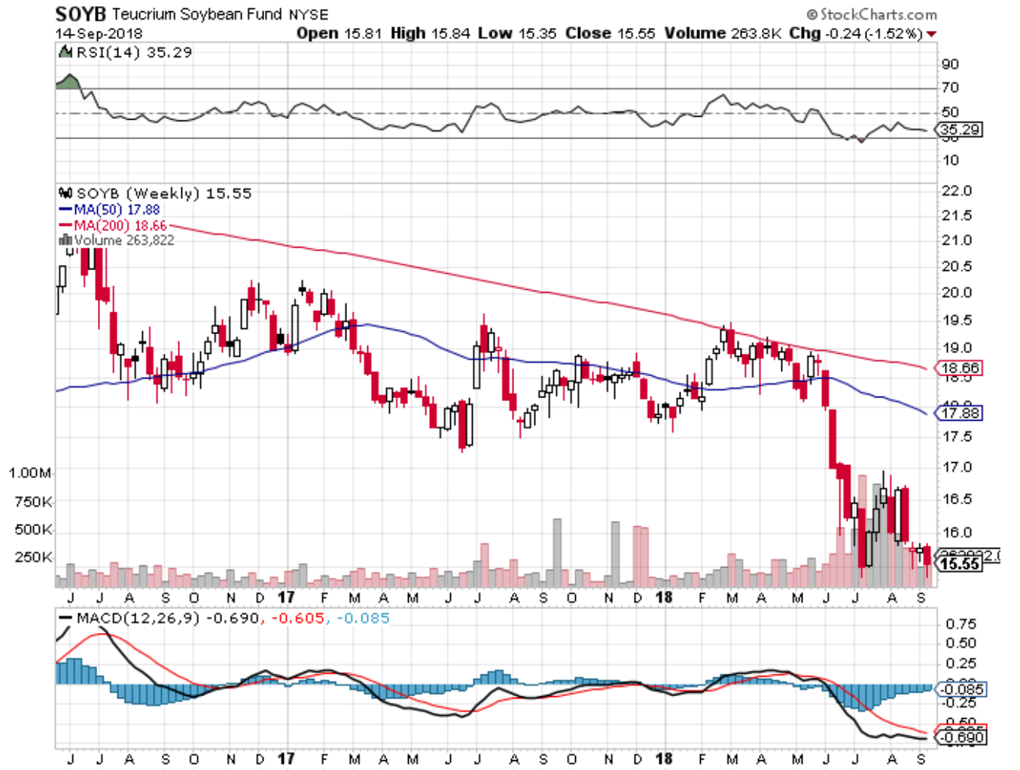Click the "SOYB (Weekly) 15.55" legend label
Screen dimensions: 1020x770
164,193
